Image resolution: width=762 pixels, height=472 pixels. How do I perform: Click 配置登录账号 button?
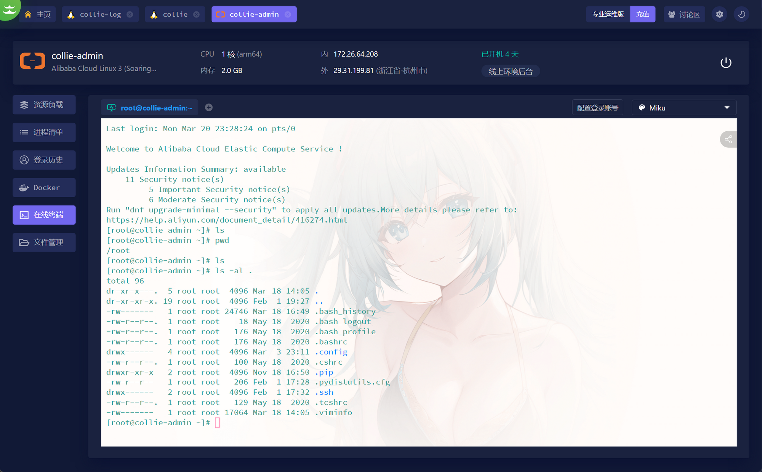[x=597, y=108]
